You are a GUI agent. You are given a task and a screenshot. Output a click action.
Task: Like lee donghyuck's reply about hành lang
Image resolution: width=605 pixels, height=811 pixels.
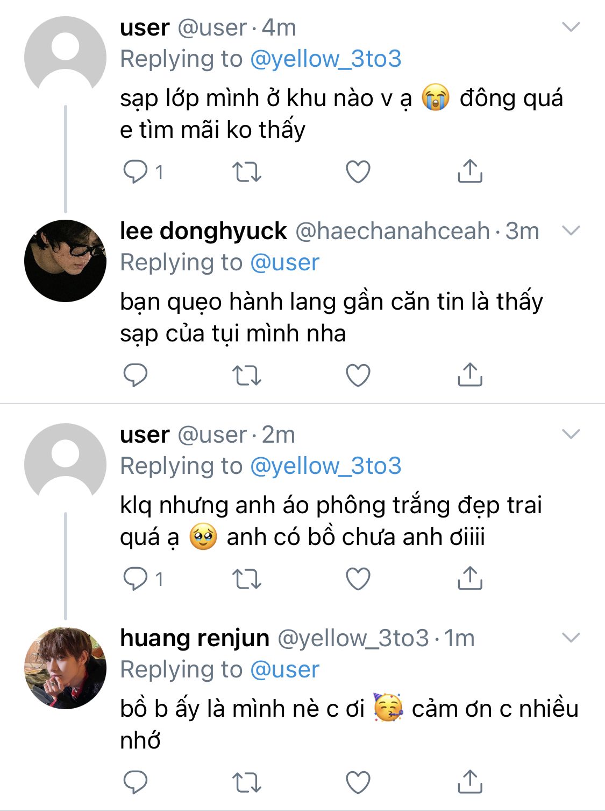[358, 375]
